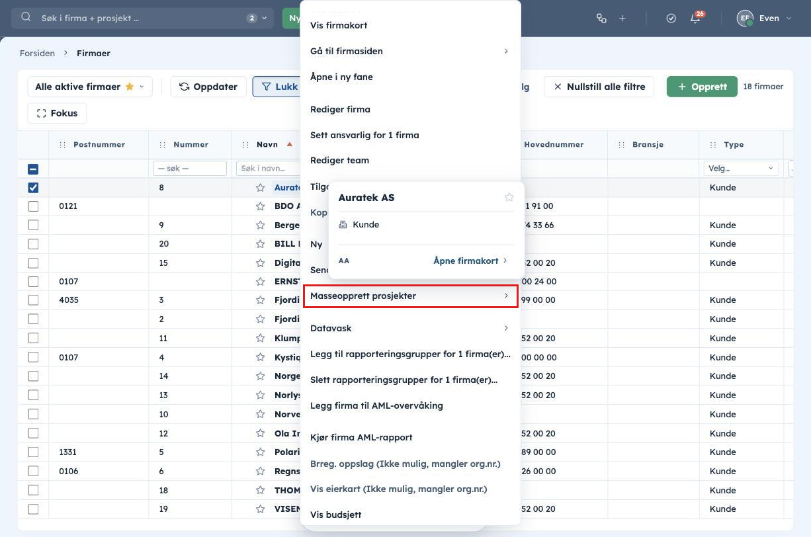Open the Alle aktive firmaer dropdown
811x537 pixels.
click(x=90, y=87)
